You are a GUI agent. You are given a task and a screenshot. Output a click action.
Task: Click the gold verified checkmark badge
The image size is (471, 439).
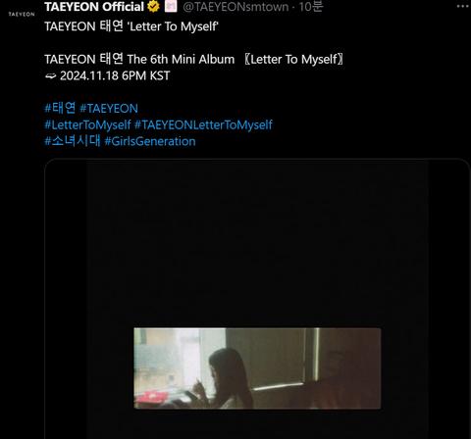click(153, 6)
